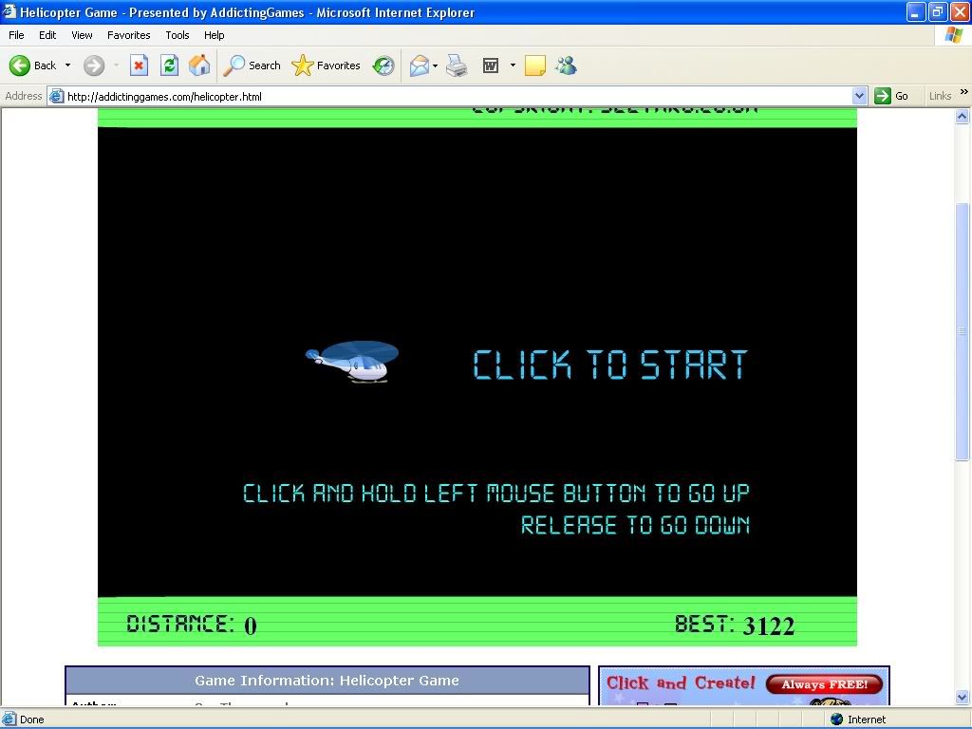Screen dimensions: 972x729
Task: Click the Mail envelope icon
Action: (419, 65)
